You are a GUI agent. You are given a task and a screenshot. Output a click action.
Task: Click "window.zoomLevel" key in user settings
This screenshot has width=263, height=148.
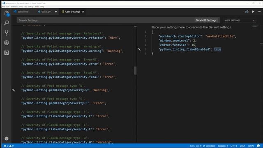174,40
